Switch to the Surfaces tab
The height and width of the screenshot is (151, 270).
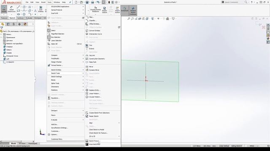[x=21, y=18]
